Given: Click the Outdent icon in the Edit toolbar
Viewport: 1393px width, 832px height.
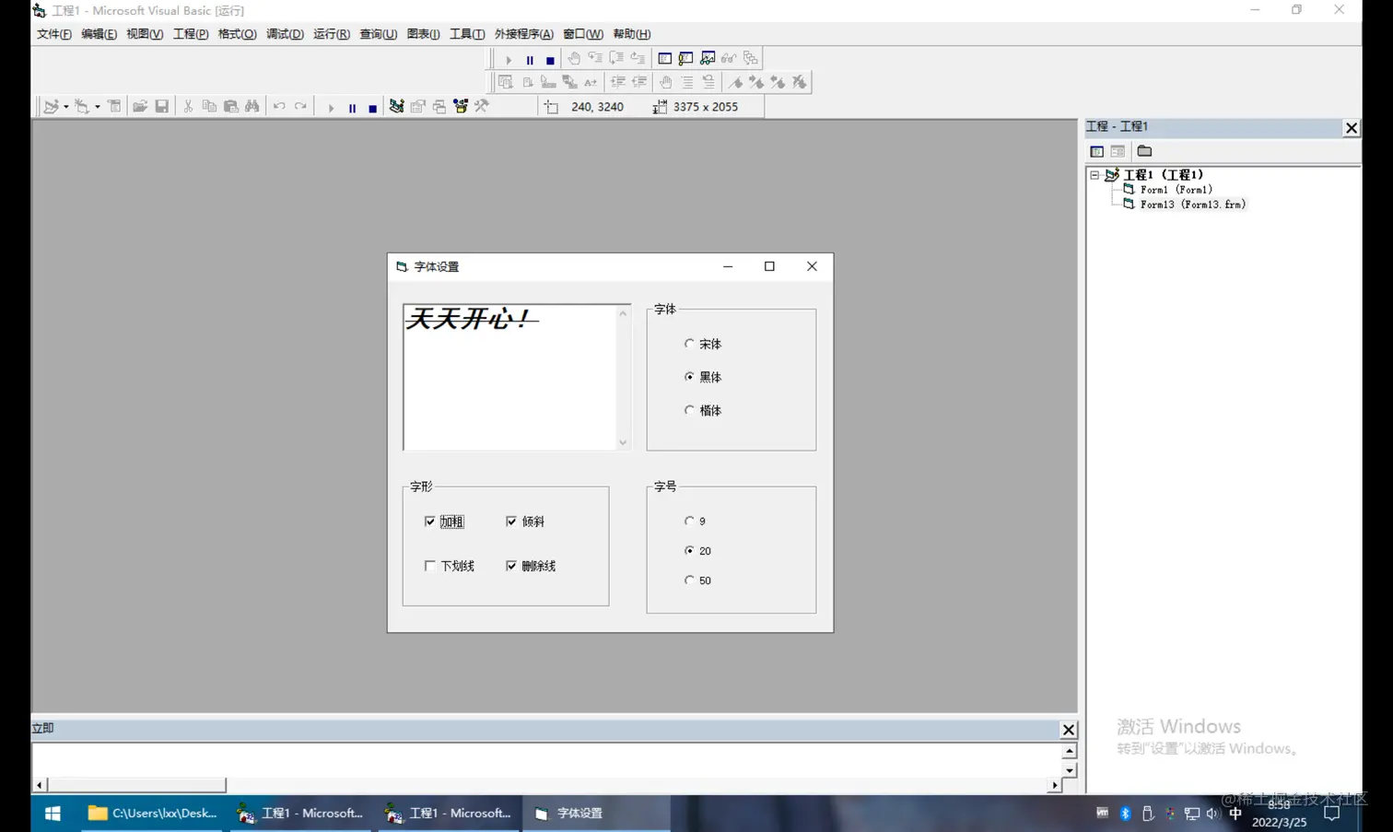Looking at the screenshot, I should click(x=639, y=82).
